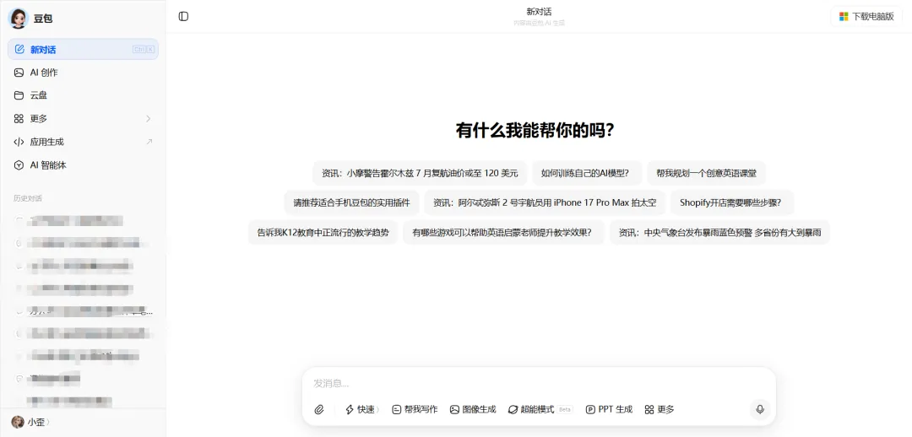Screen dimensions: 912x437
Task: Click the external-link arrow next to 应用生成
Action: pyautogui.click(x=149, y=142)
